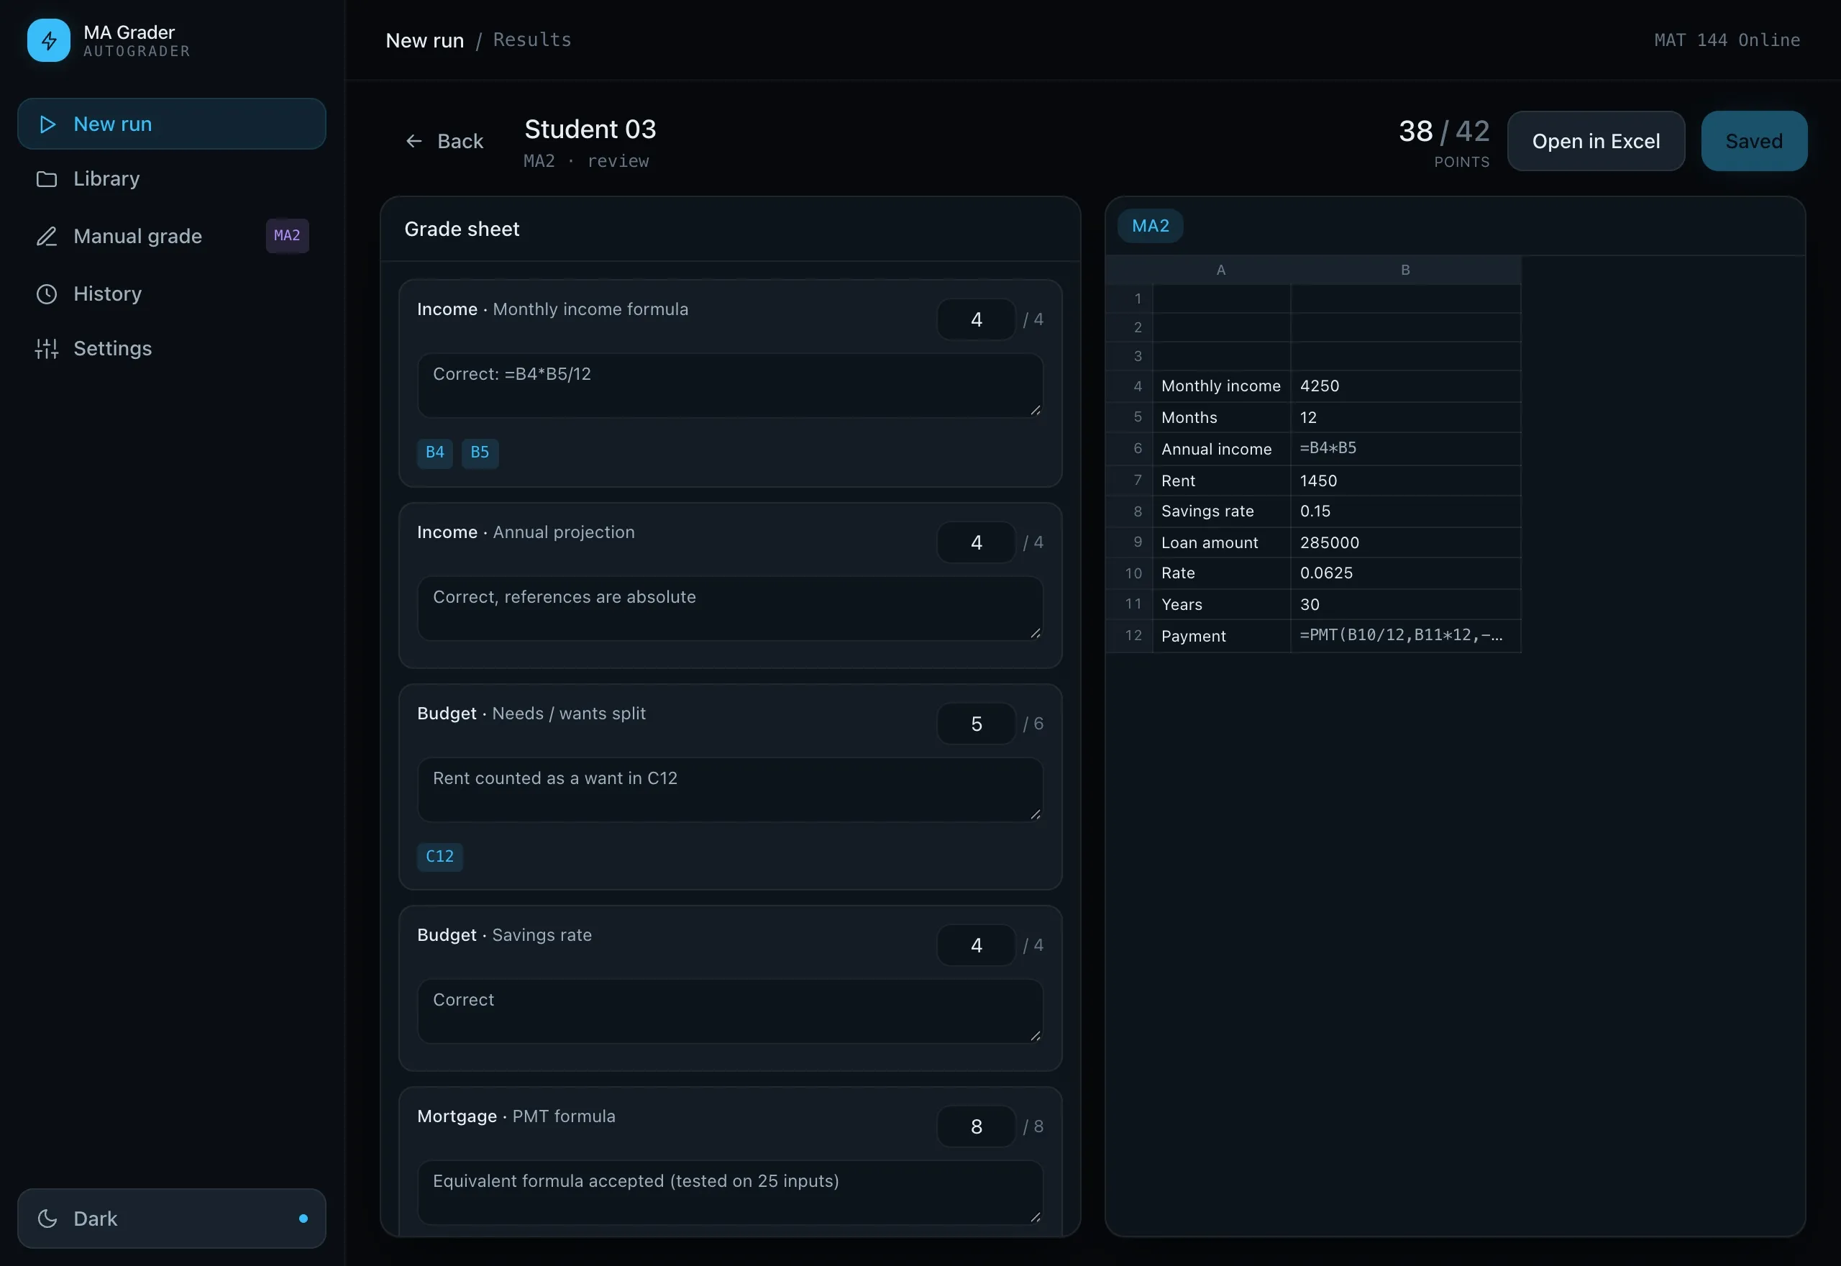Click the pencil icon for Manual grade
The image size is (1841, 1266).
click(47, 237)
